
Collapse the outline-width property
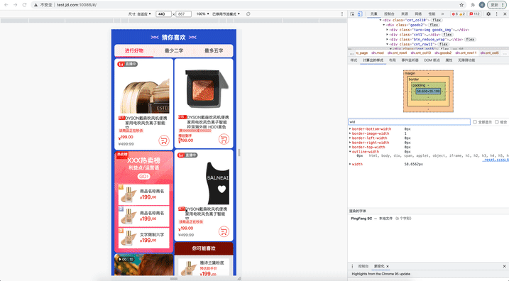pyautogui.click(x=350, y=152)
